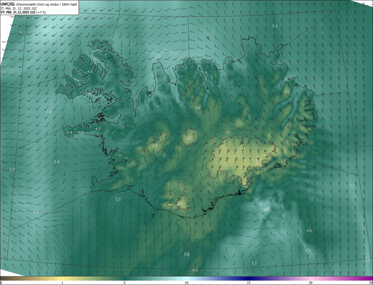Click the yellow segment of the color scale

(x=62, y=279)
